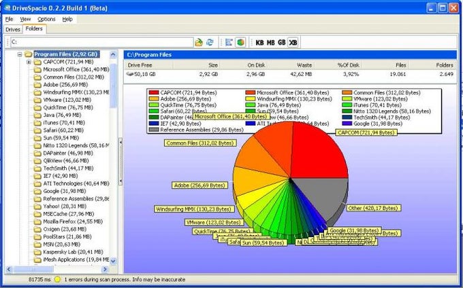Click the Files column header

click(385, 65)
